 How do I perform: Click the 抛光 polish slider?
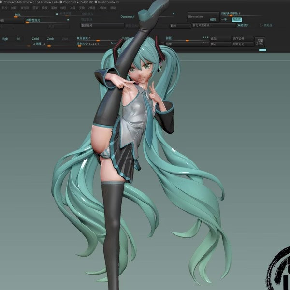(x=35, y=15)
